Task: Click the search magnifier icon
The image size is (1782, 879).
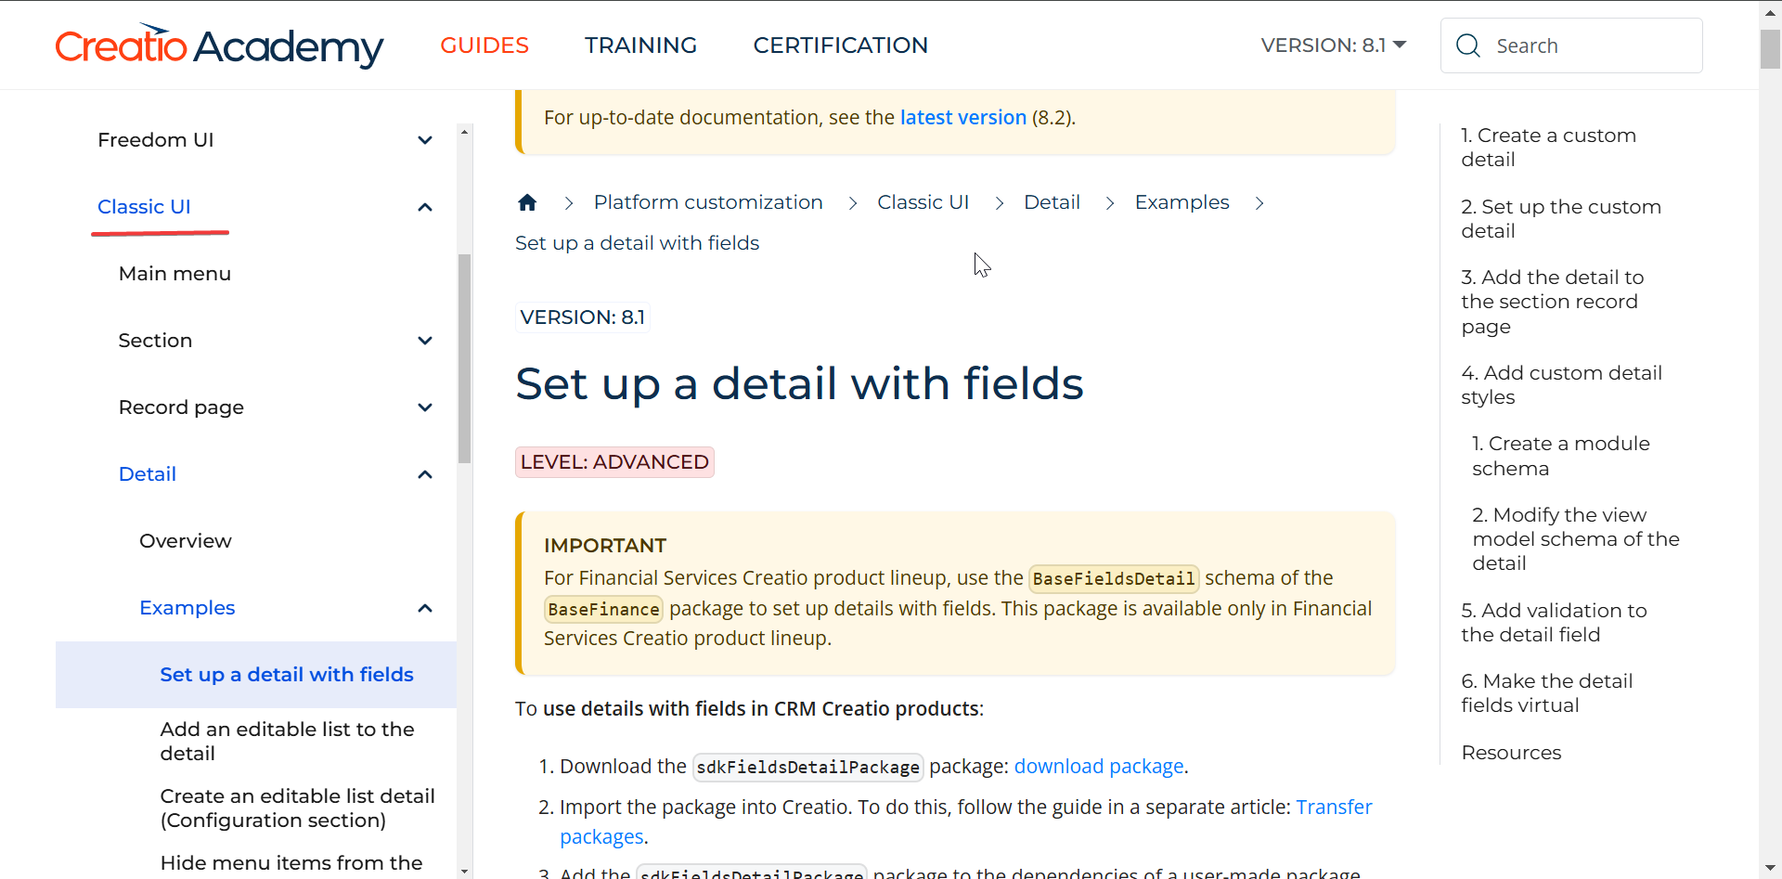Action: pyautogui.click(x=1468, y=45)
